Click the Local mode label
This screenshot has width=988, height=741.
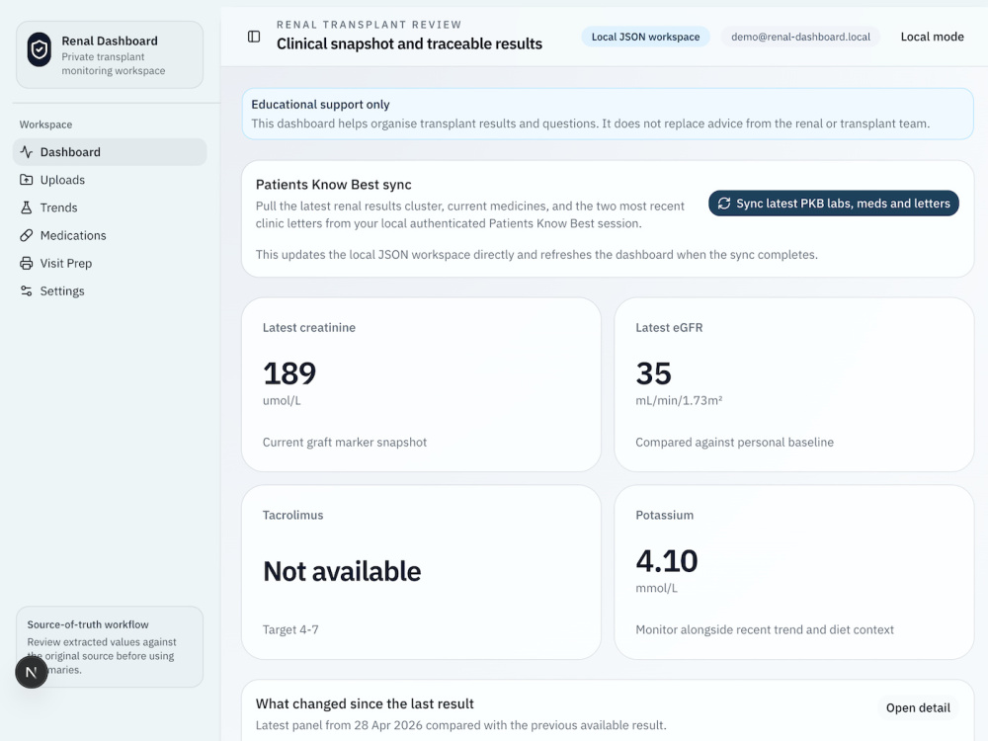coord(932,37)
